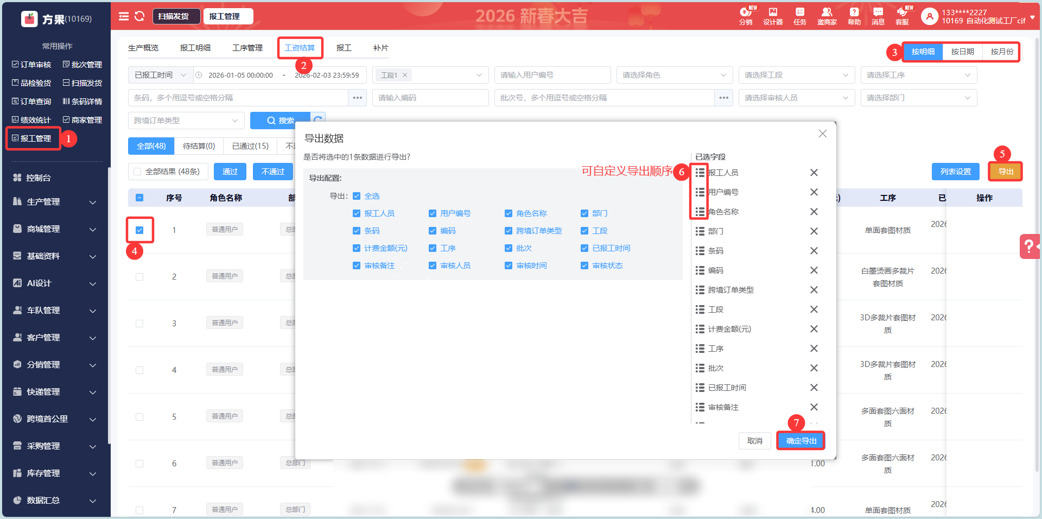Screen dimensions: 1042x519
Task: Open the 请选择工序 dropdown
Action: click(x=919, y=75)
